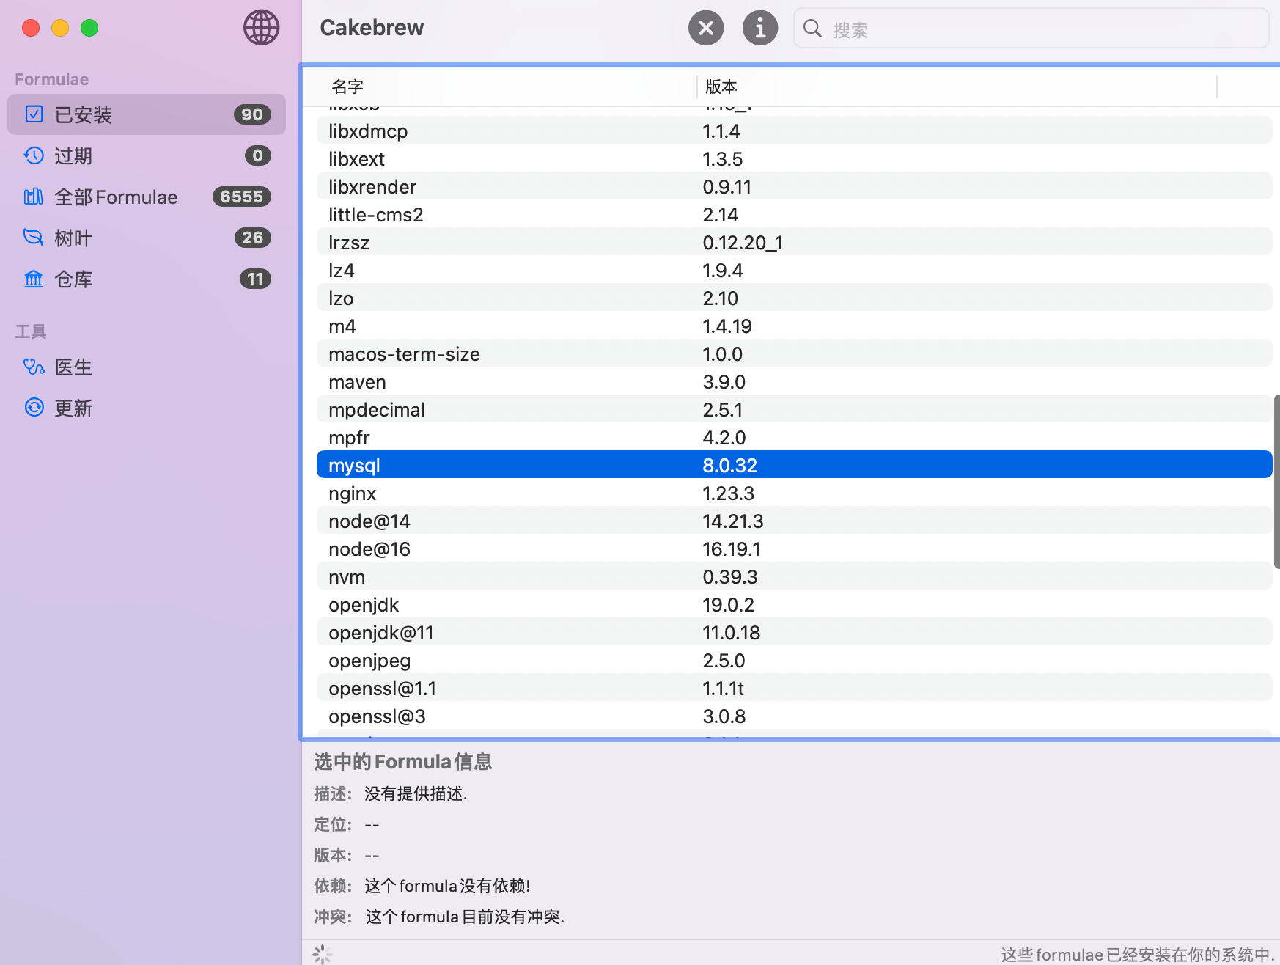Screen dimensions: 1280x965
Task: Select the lzo row
Action: click(794, 298)
